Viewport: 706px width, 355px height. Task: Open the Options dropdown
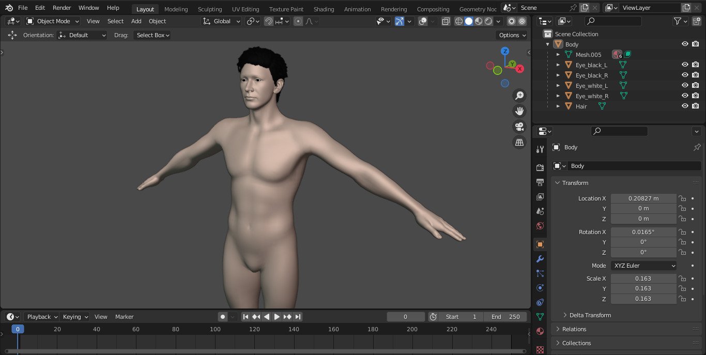[x=512, y=35]
